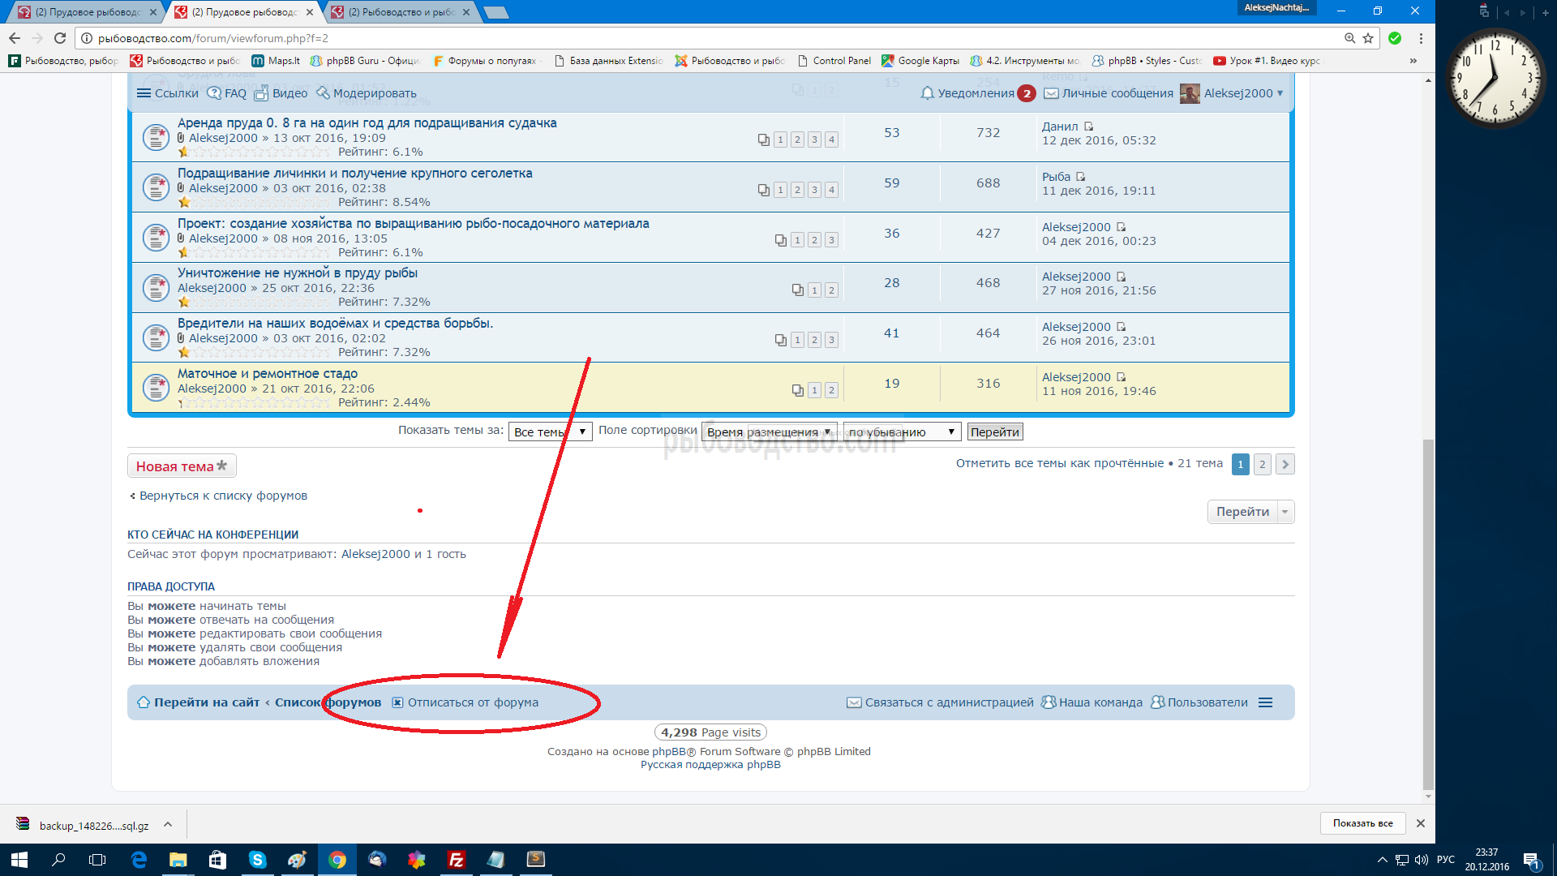Image resolution: width=1557 pixels, height=876 pixels.
Task: Open Личные сообщения envelope icon
Action: [x=1051, y=93]
